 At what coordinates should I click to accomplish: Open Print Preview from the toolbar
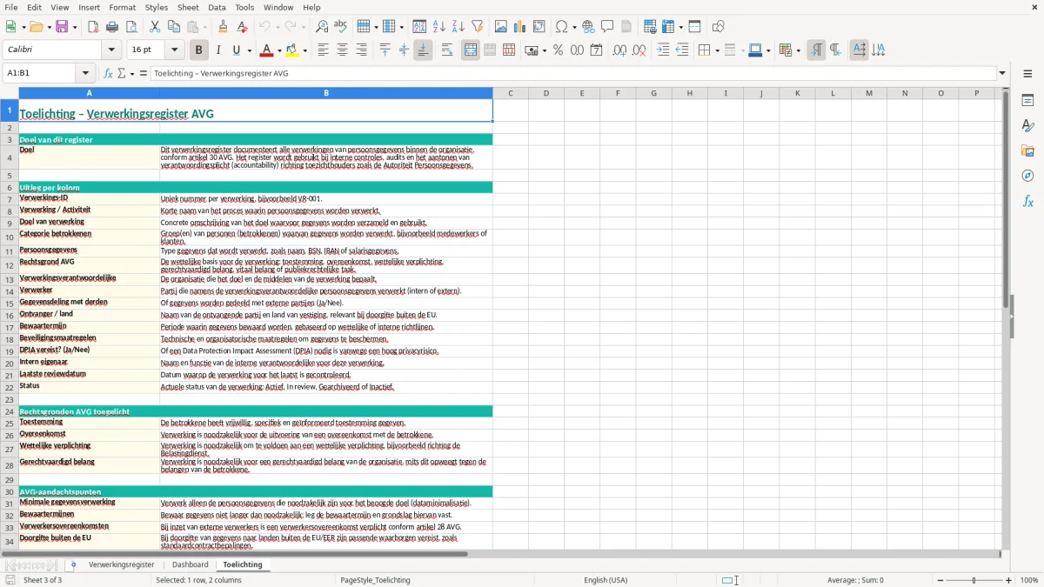pyautogui.click(x=131, y=27)
